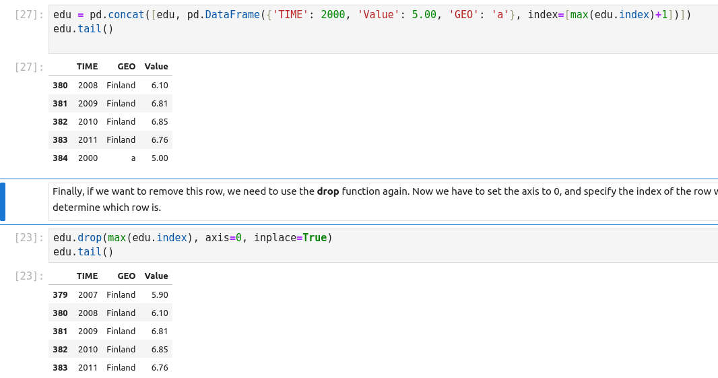This screenshot has width=718, height=378.
Task: Click the [27] input prompt beside pd.concat
Action: coord(28,15)
